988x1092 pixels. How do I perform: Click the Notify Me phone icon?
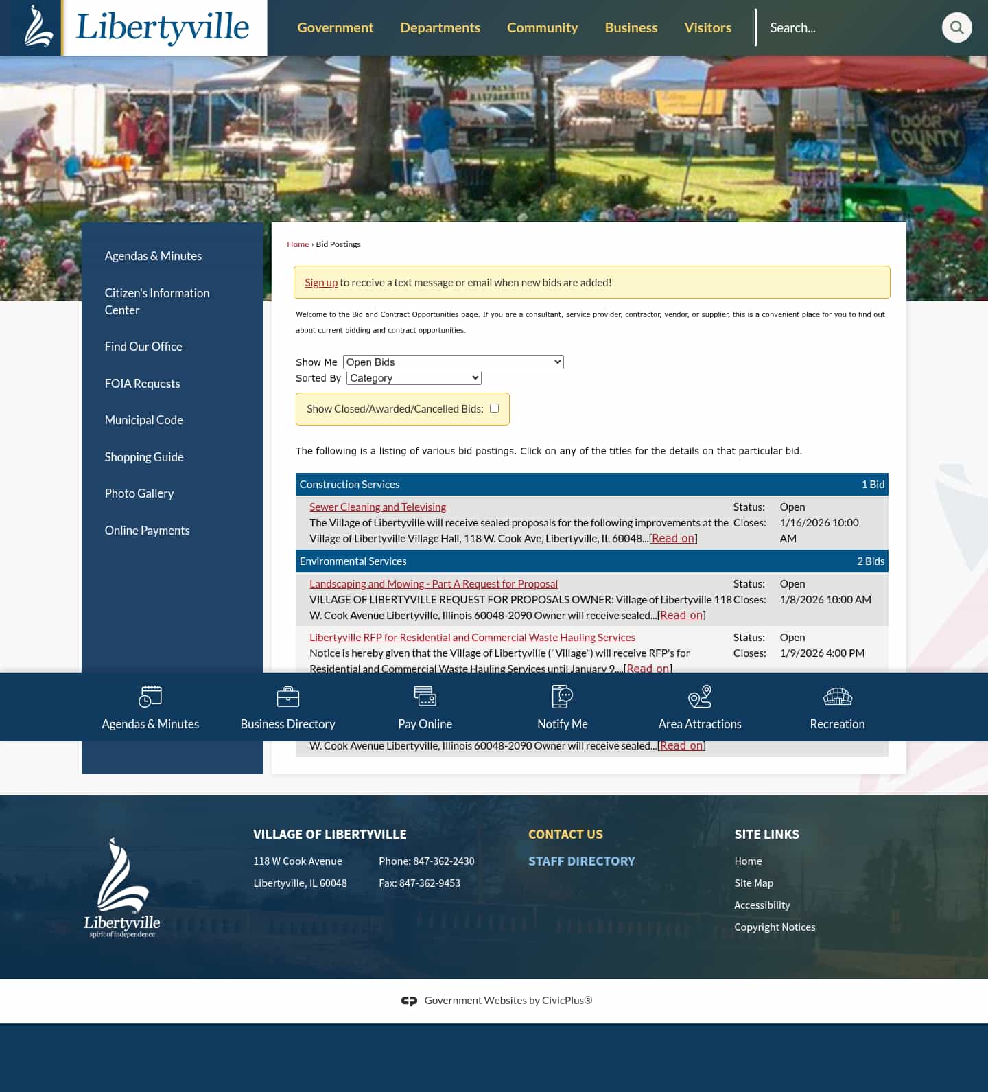563,696
